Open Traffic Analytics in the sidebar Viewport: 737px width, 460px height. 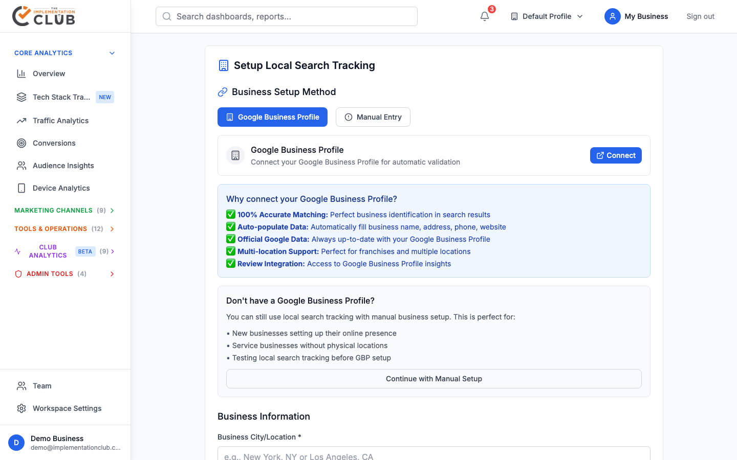(60, 121)
